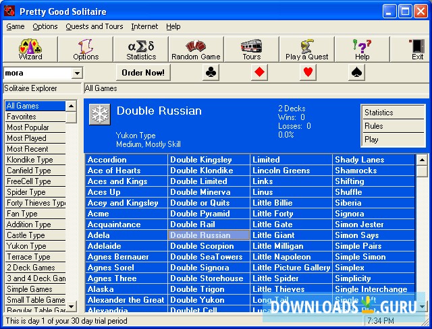Select Spider Type category

click(35, 192)
